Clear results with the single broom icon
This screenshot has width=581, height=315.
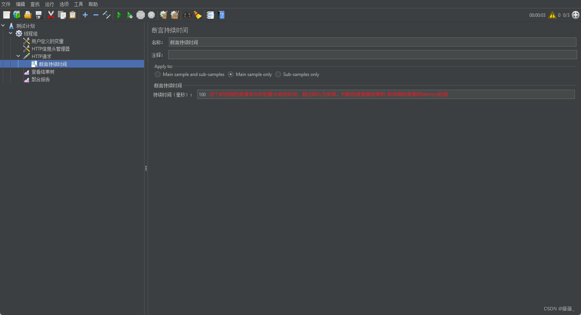tap(164, 15)
